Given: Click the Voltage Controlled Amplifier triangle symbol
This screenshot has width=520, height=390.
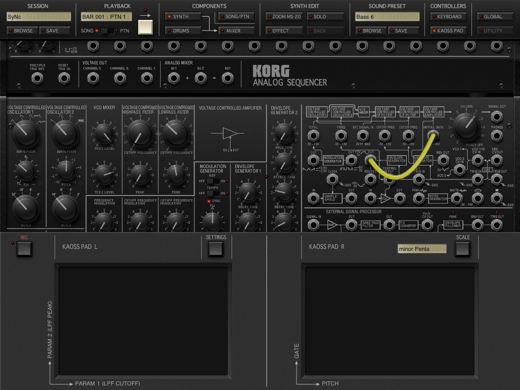Looking at the screenshot, I should pos(230,134).
